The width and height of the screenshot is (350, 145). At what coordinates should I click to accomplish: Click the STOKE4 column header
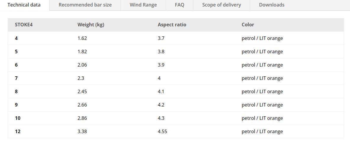pos(24,25)
